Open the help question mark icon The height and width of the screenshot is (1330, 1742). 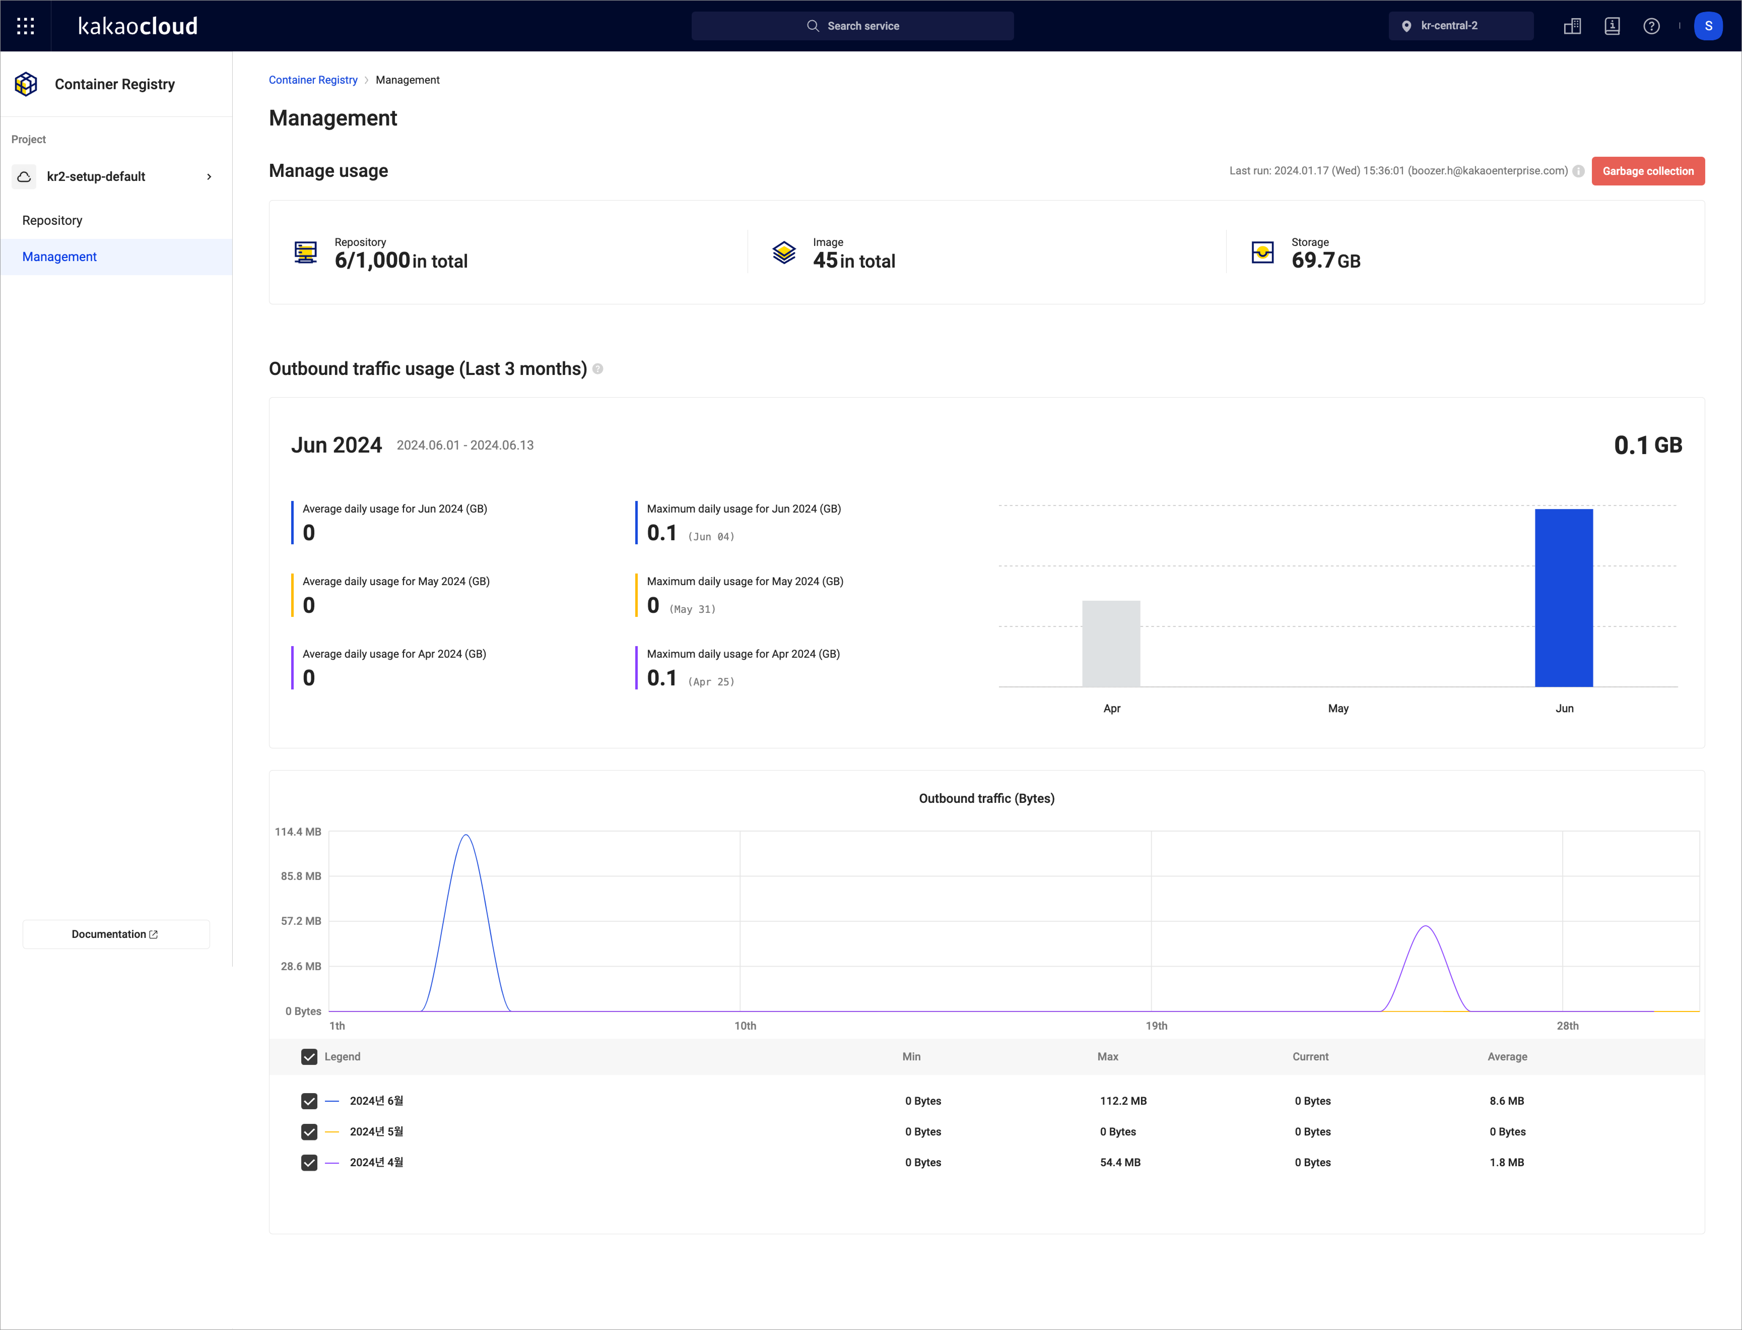pyautogui.click(x=1652, y=26)
